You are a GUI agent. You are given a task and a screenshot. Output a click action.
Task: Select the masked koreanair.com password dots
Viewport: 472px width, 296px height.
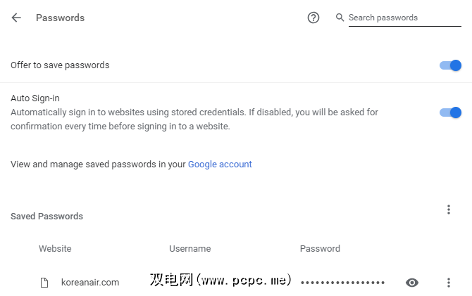342,283
